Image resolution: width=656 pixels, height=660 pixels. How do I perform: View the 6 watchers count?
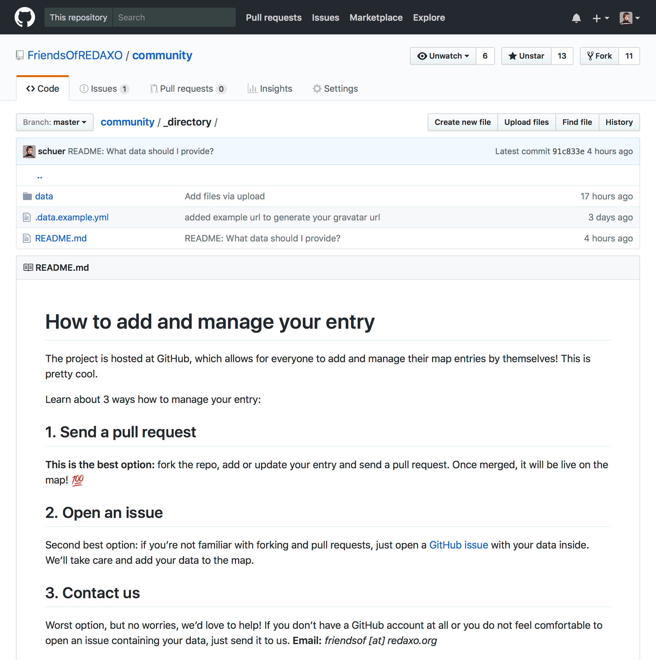485,56
